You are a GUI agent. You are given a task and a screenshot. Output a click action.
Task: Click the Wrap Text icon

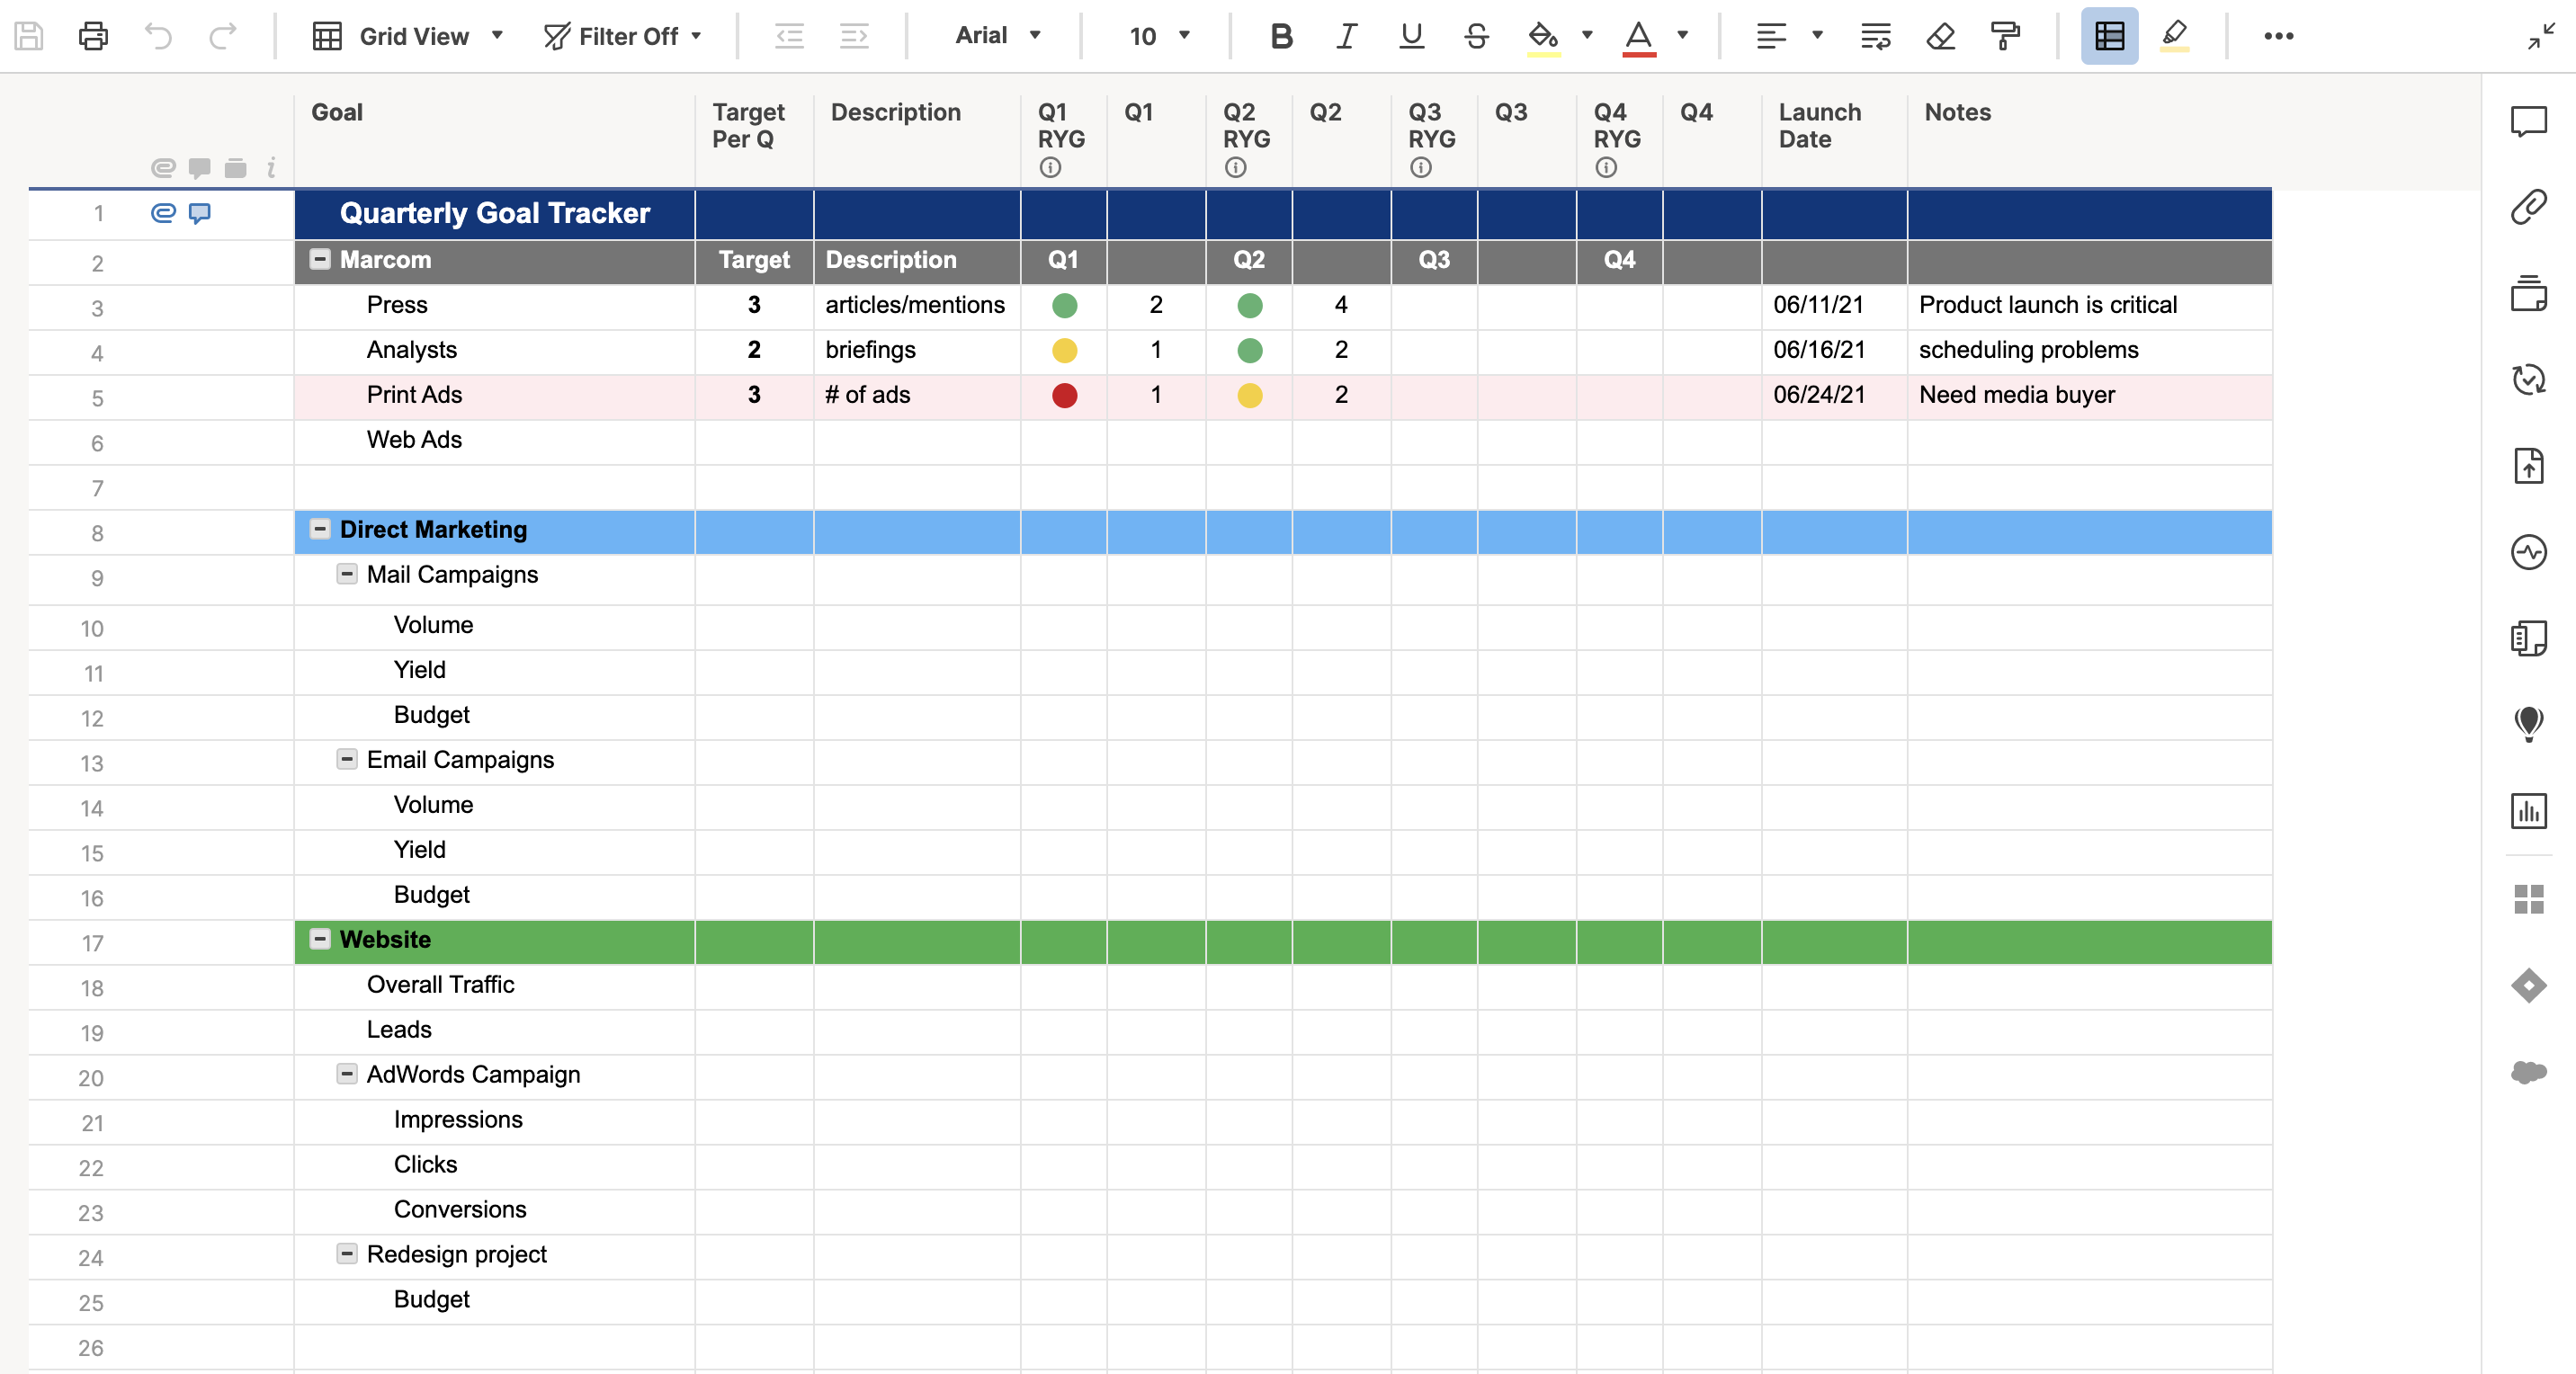[1875, 36]
